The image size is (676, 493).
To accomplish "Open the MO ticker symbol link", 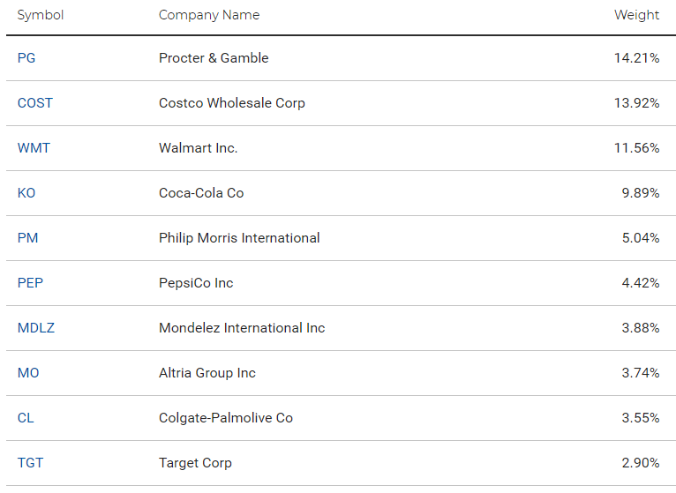I will (28, 373).
